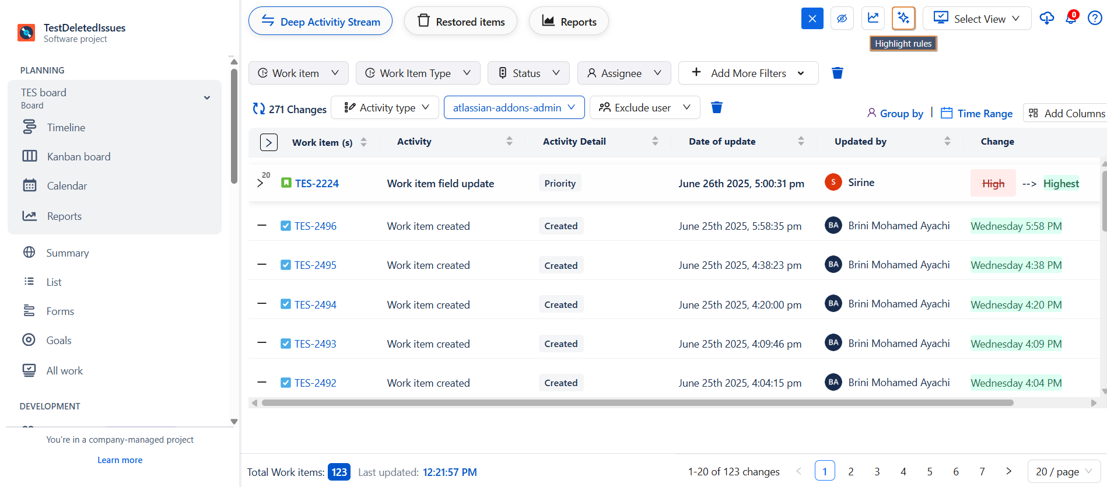Open the Status filter dropdown
The image size is (1107, 487).
coord(528,73)
